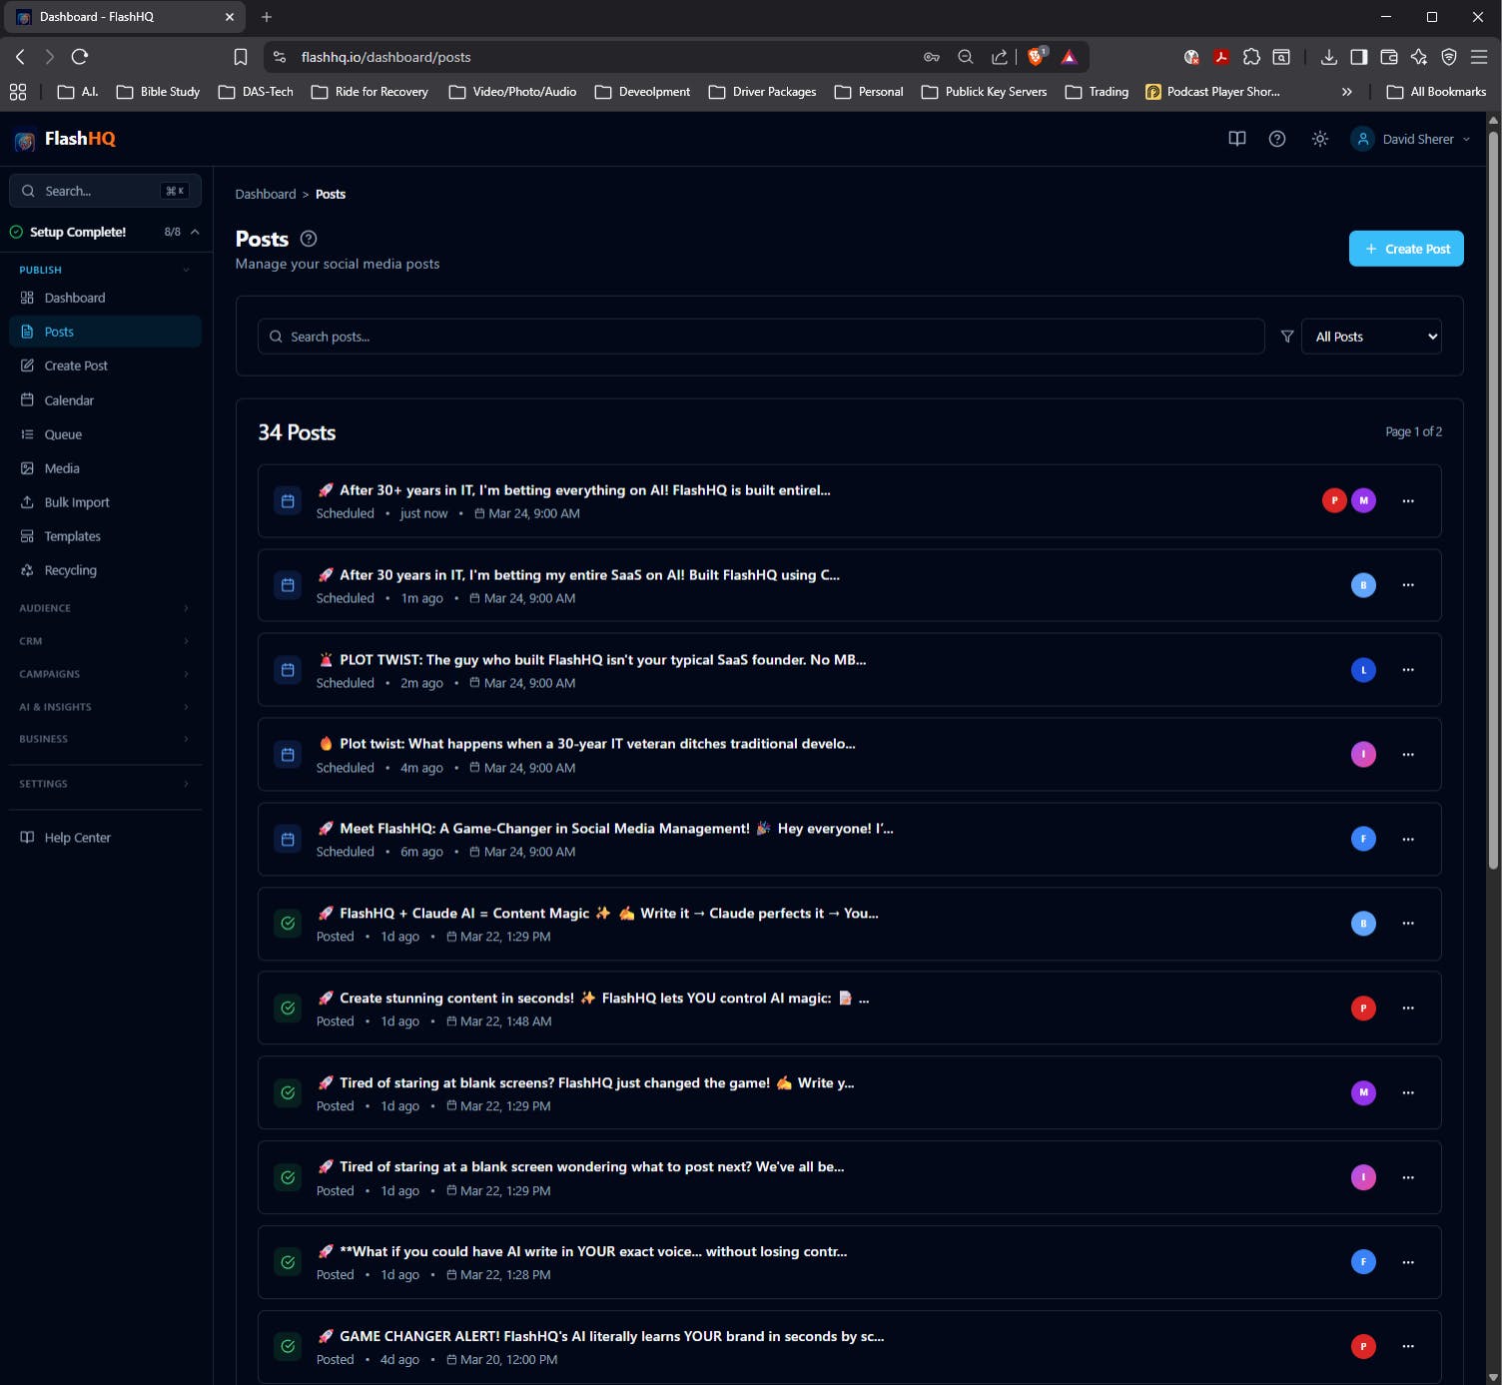Click the filter funnel icon beside All Posts
Viewport: 1502px width, 1385px height.
(1286, 337)
